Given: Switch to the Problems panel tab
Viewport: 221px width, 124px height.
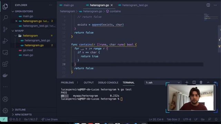Looking at the screenshot, I should [x=67, y=83].
